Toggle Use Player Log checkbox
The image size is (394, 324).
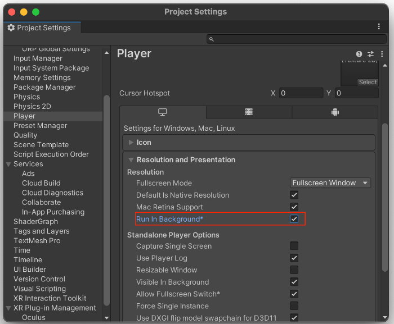(294, 258)
